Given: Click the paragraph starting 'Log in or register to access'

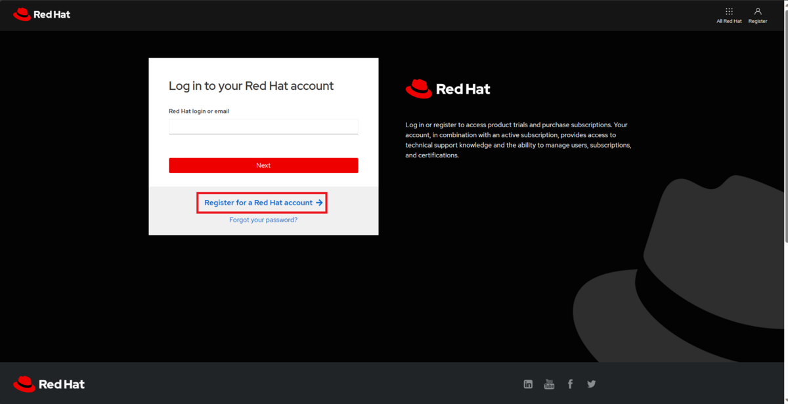Looking at the screenshot, I should click(x=518, y=140).
